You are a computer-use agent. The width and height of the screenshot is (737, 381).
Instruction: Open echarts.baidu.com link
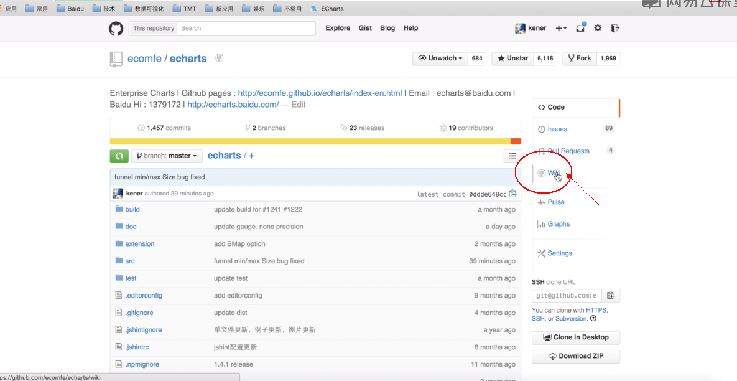[x=233, y=105]
